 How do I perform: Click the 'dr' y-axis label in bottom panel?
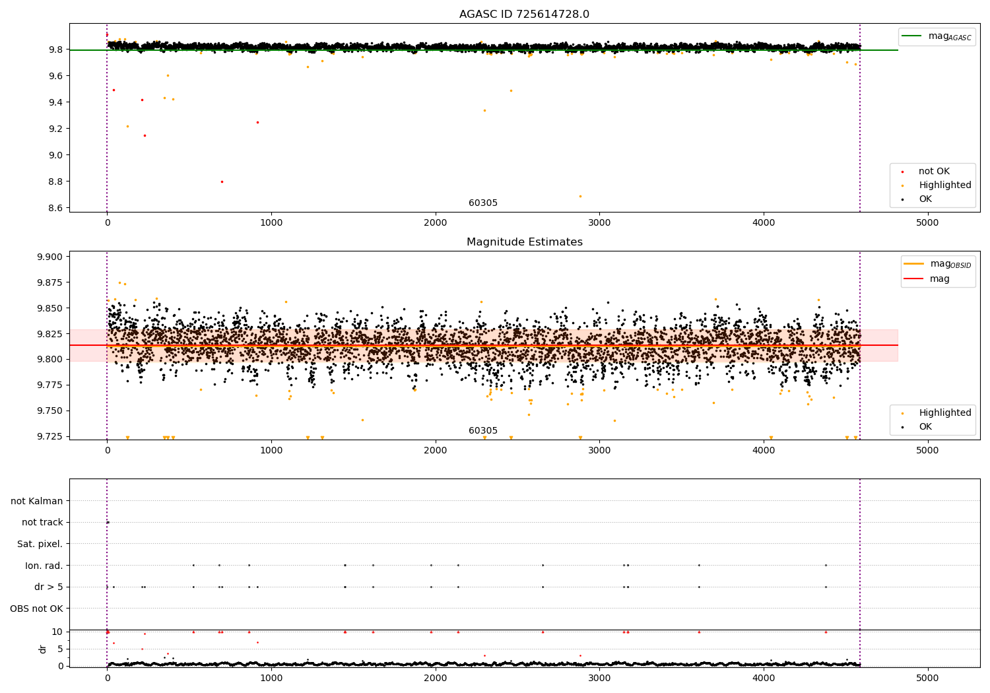click(x=43, y=649)
